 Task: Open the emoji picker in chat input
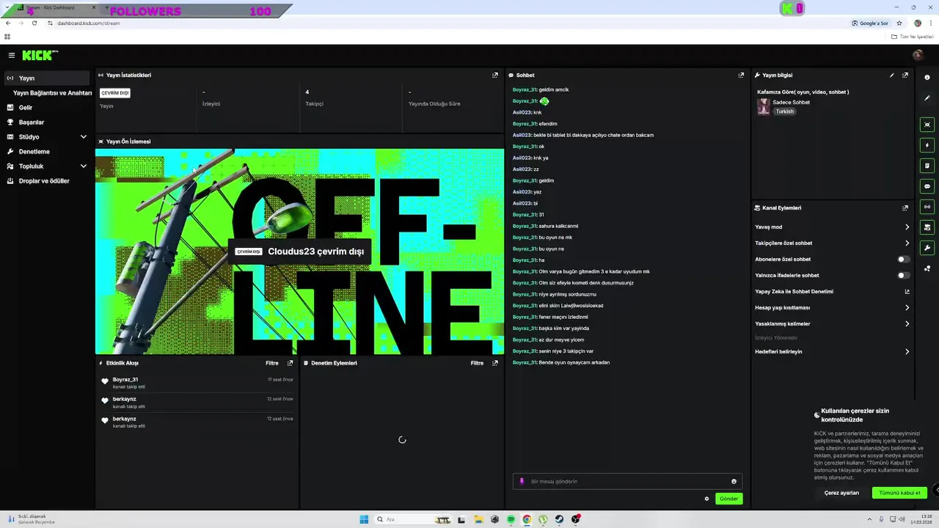[x=734, y=482]
